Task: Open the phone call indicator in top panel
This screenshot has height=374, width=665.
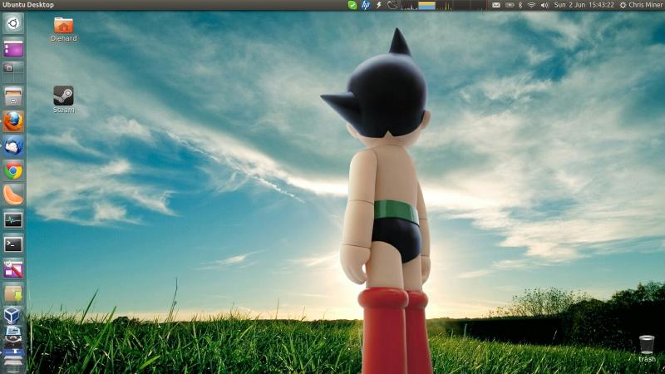Action: [x=392, y=5]
